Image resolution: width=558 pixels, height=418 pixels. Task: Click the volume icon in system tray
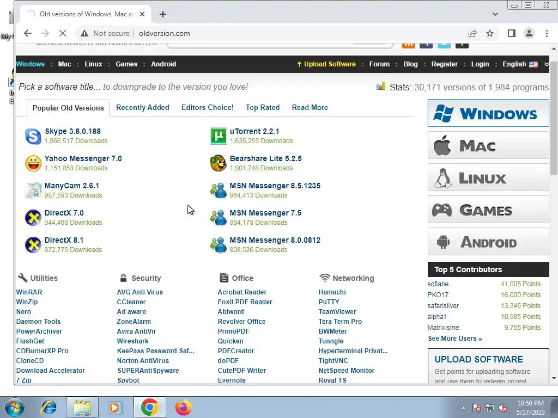pyautogui.click(x=503, y=408)
